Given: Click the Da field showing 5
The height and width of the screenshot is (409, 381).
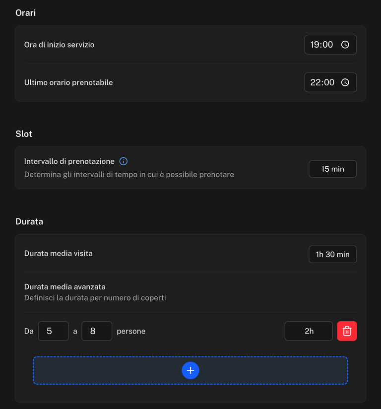Looking at the screenshot, I should point(53,331).
